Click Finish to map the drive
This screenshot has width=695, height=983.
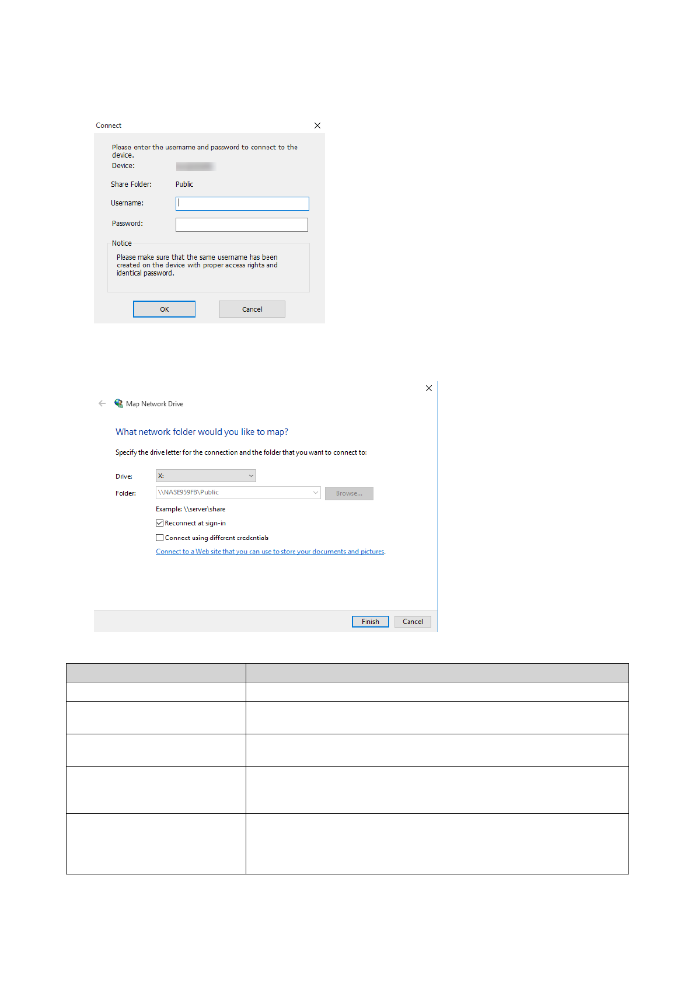click(x=370, y=622)
